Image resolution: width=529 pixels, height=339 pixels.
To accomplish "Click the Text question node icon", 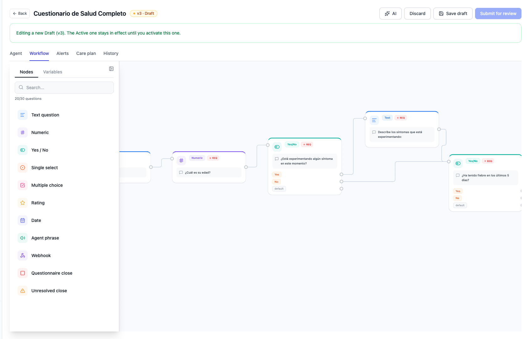I will click(23, 115).
